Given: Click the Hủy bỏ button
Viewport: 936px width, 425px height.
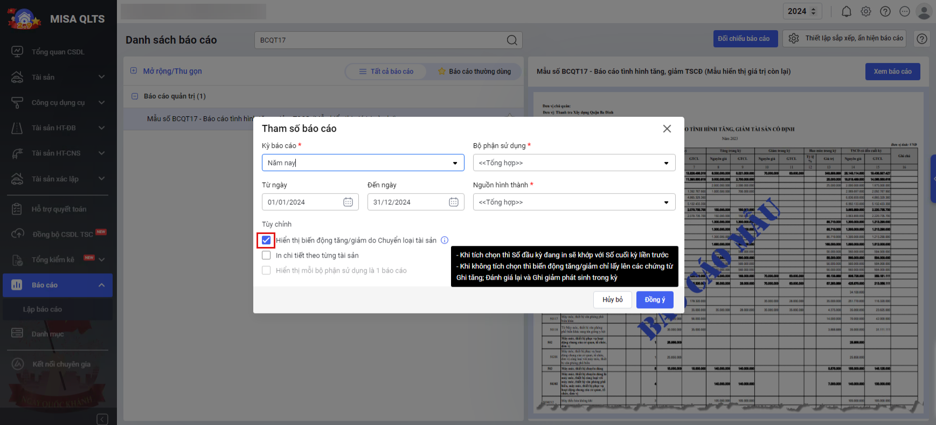Looking at the screenshot, I should coord(613,300).
